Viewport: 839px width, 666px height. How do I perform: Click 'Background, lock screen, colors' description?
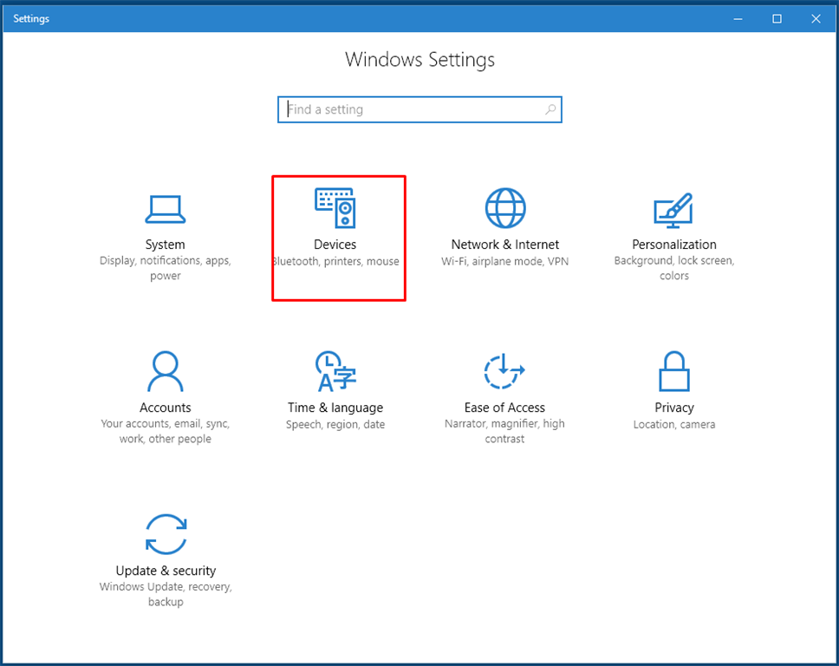coord(674,268)
